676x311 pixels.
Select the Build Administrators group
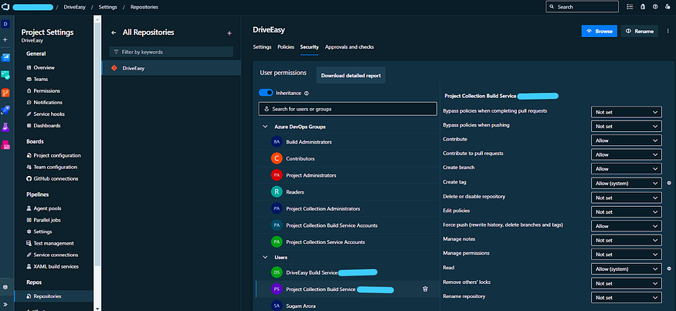tap(348, 142)
